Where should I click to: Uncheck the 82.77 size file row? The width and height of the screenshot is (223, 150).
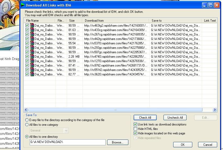(x=27, y=74)
